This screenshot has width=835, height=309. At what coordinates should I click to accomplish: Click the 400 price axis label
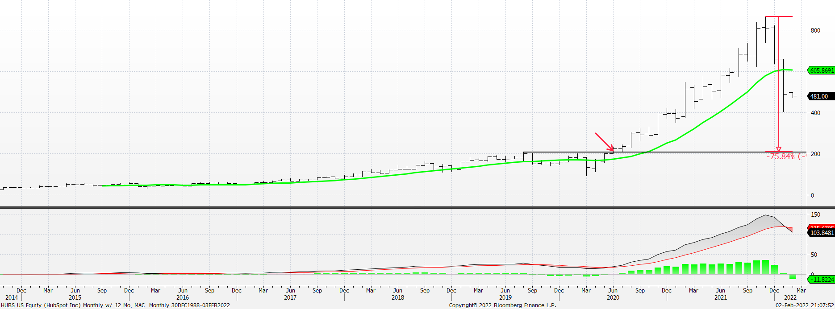(x=815, y=113)
